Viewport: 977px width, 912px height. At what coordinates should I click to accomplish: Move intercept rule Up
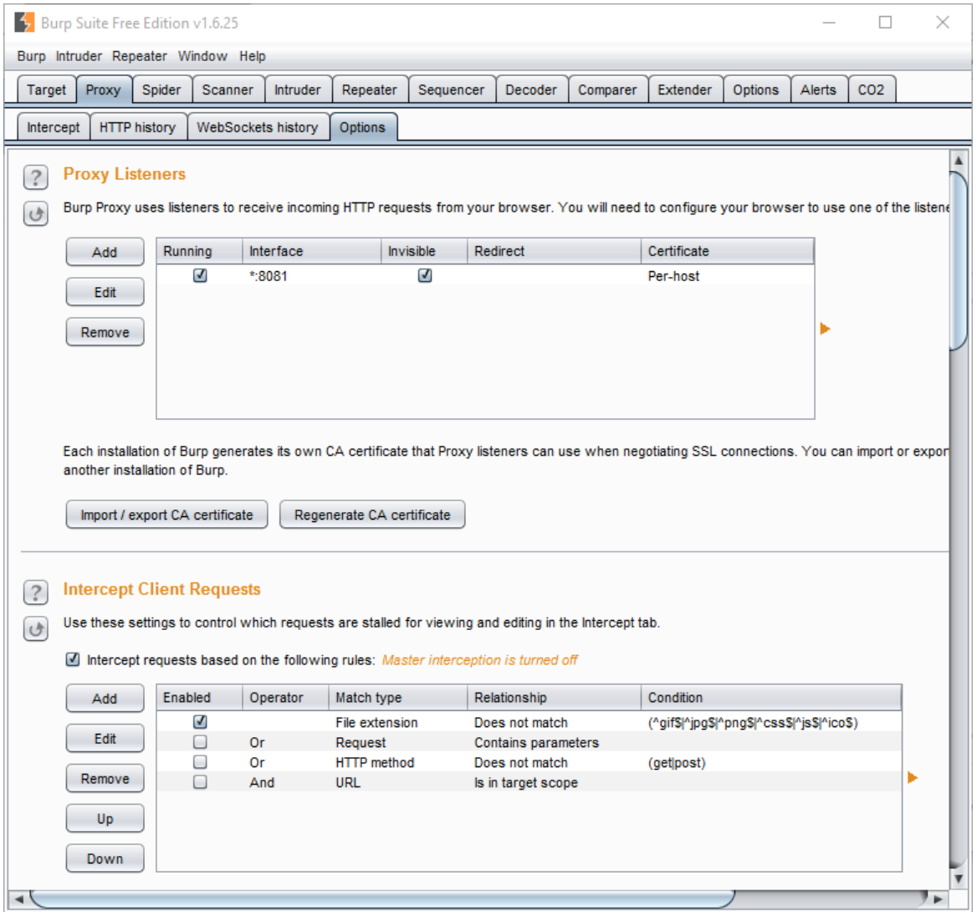pyautogui.click(x=105, y=817)
